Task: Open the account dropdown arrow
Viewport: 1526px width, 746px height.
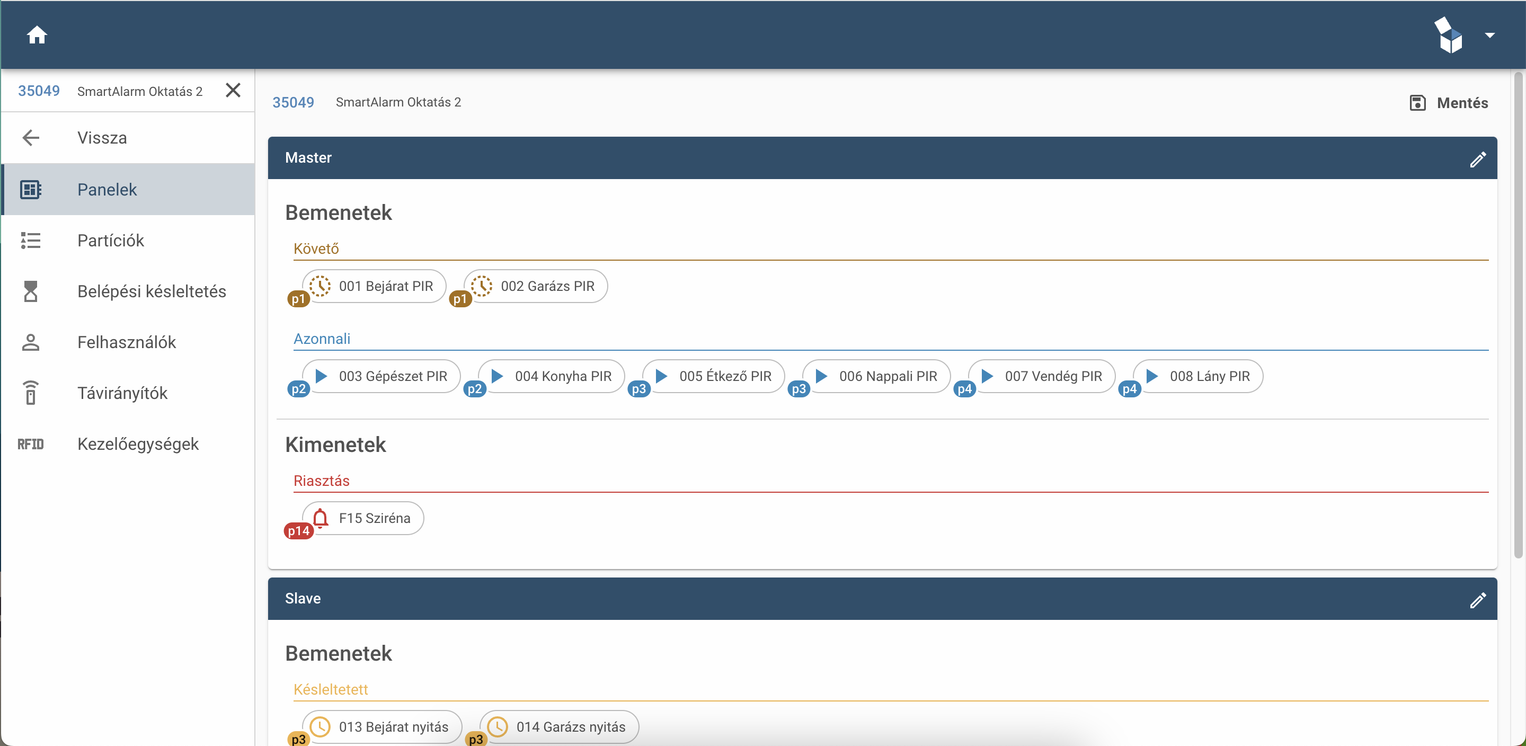Action: (1489, 35)
